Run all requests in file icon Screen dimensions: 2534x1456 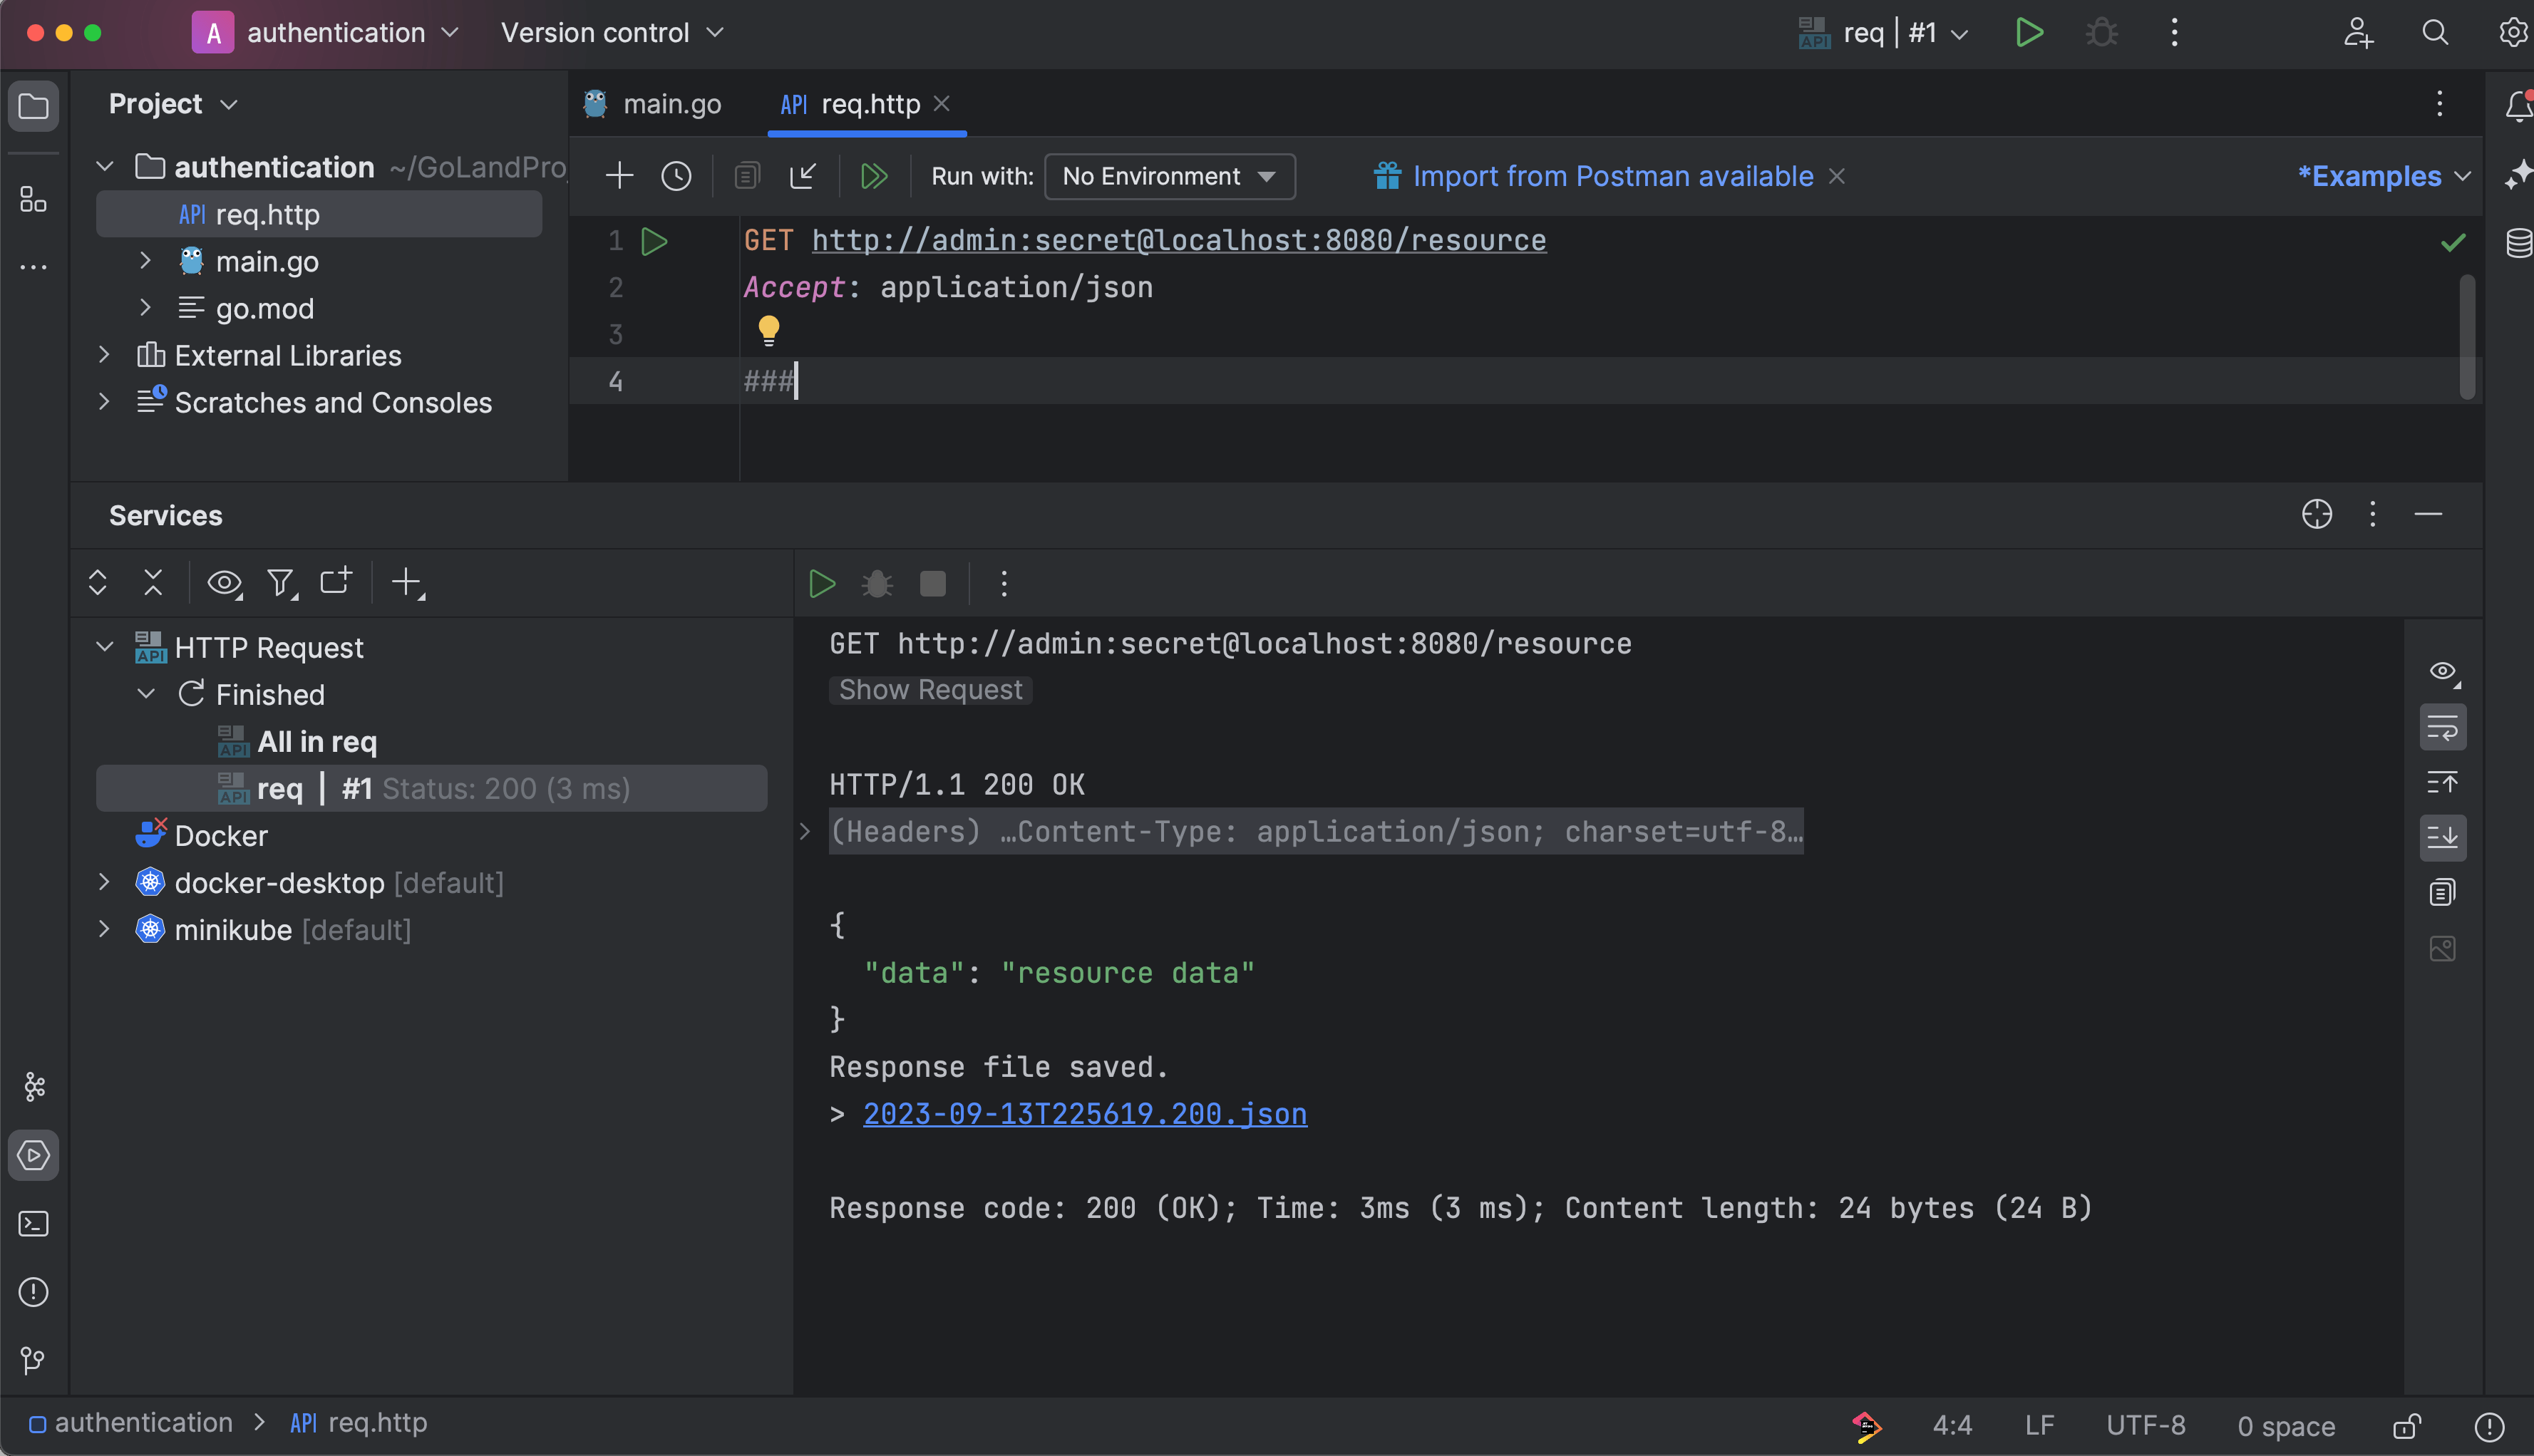(x=873, y=177)
